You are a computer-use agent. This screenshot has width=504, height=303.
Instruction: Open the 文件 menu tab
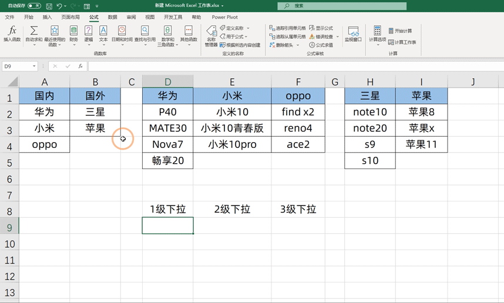click(x=9, y=17)
